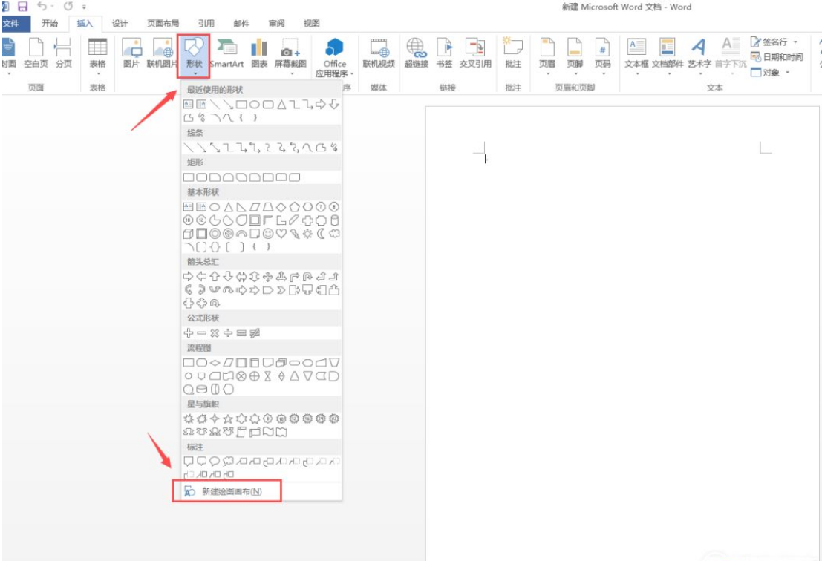822x561 pixels.
Task: Pick the plus sign in 公式形状
Action: [x=188, y=332]
